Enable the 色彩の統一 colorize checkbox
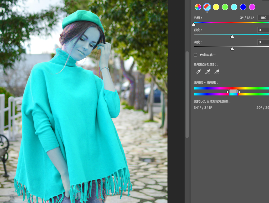269x203 pixels. tap(195, 55)
